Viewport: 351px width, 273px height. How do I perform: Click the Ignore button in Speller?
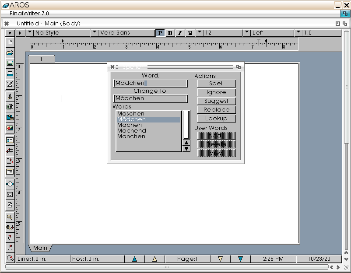tap(217, 92)
